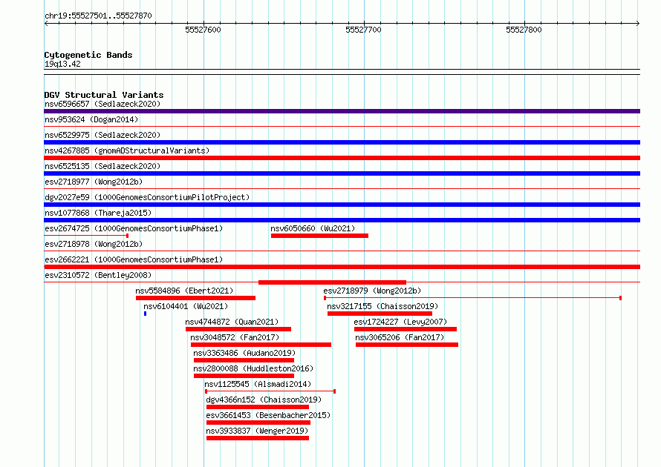Click the chr19:55527501..55527870 region label
This screenshot has height=467, width=661.
pos(98,16)
